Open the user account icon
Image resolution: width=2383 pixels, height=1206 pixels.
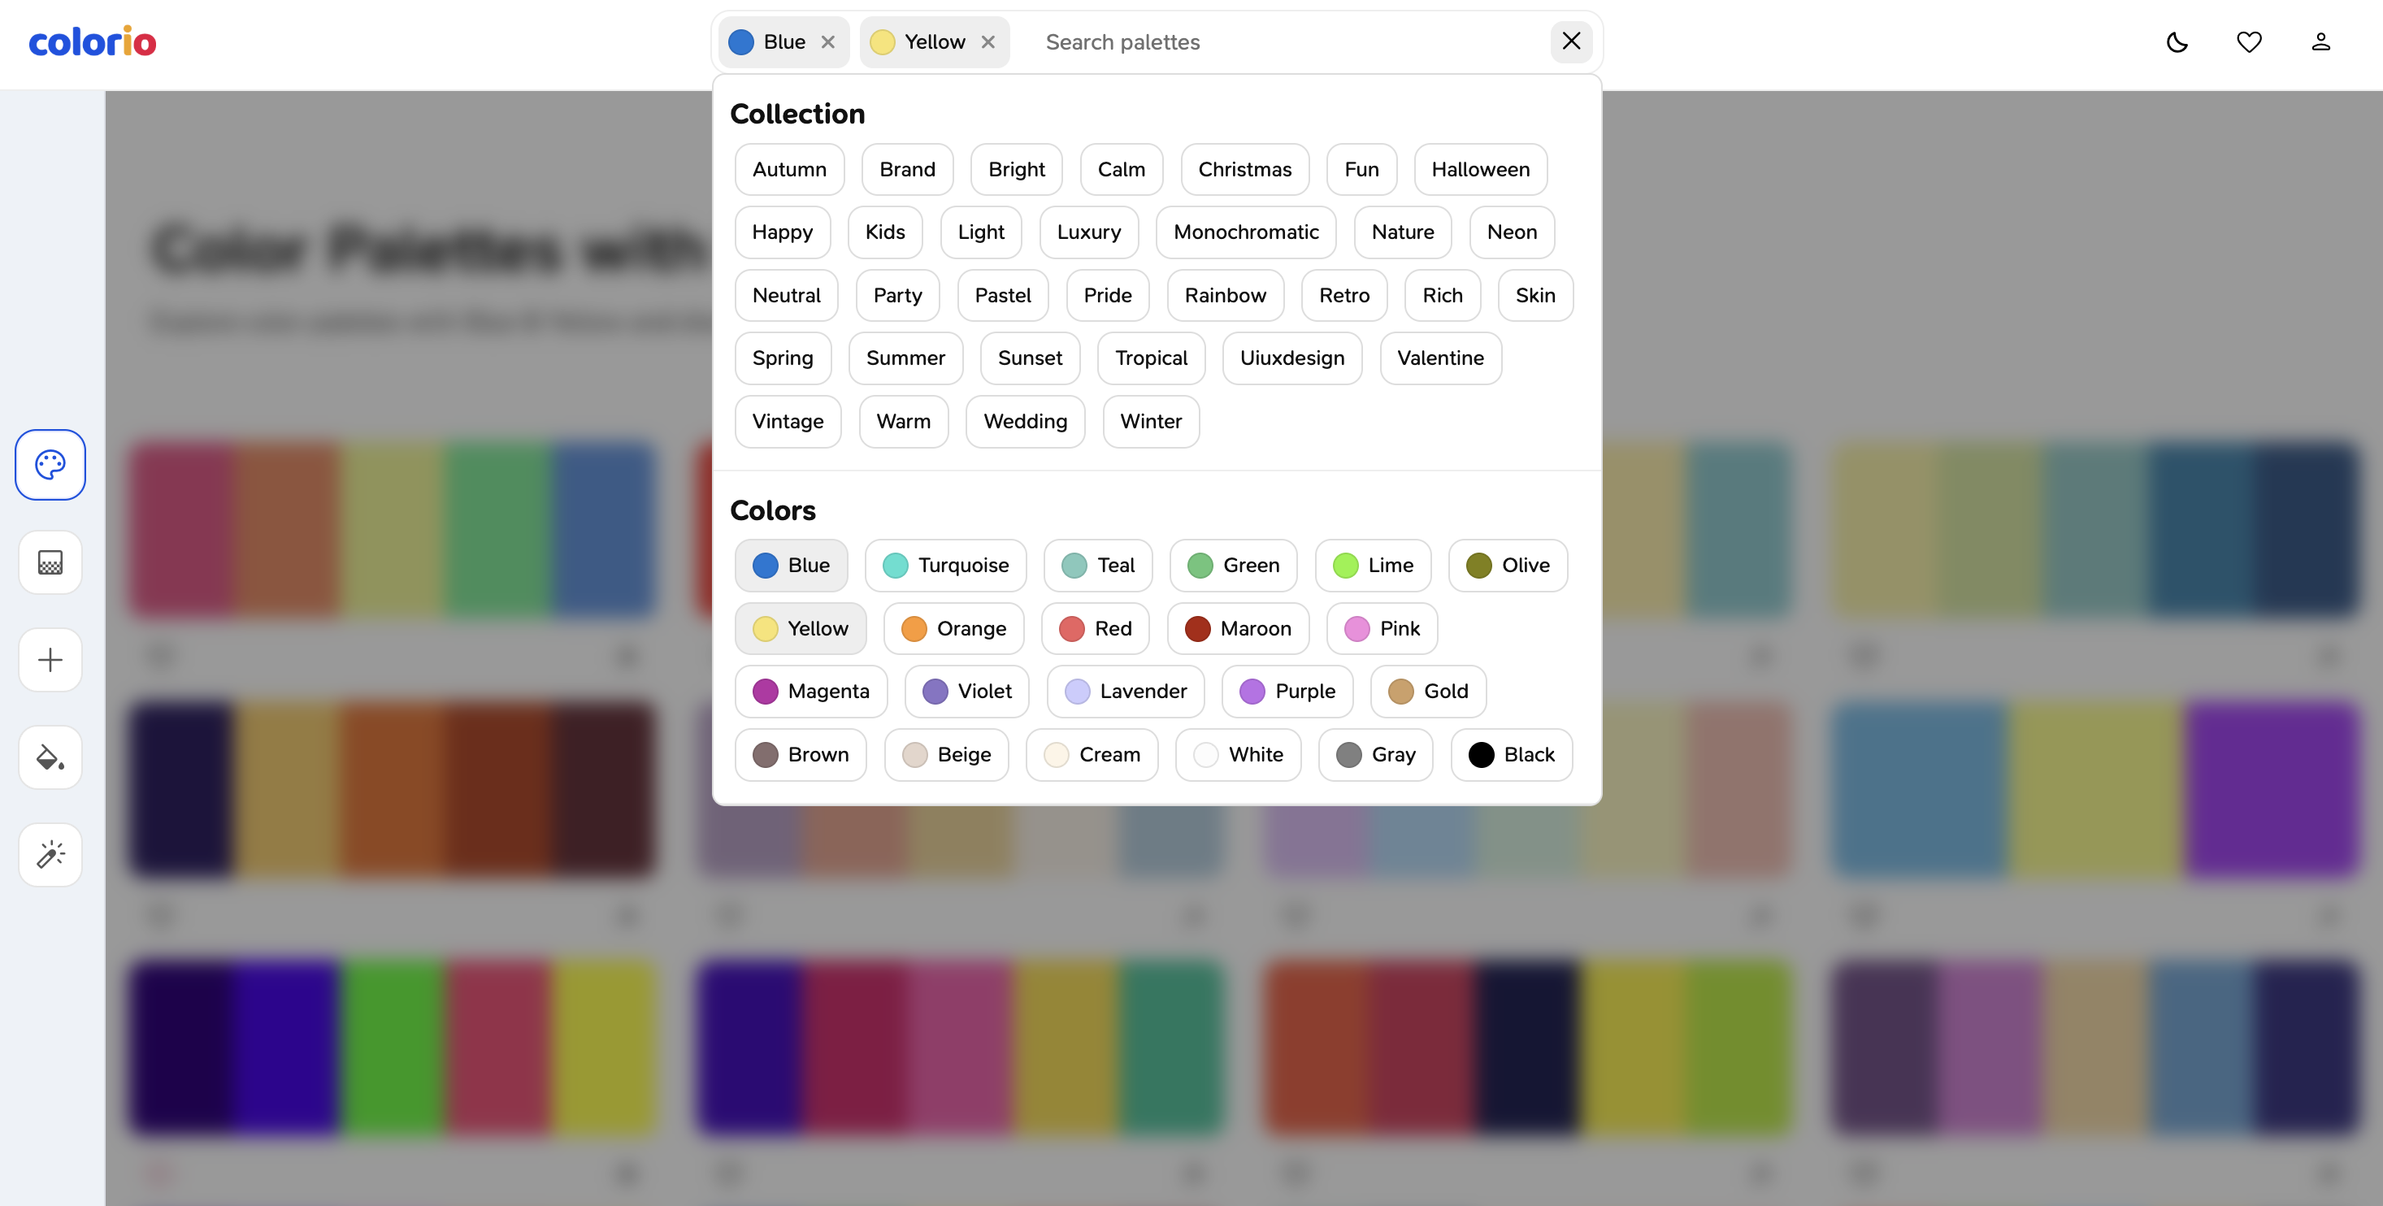click(2320, 41)
